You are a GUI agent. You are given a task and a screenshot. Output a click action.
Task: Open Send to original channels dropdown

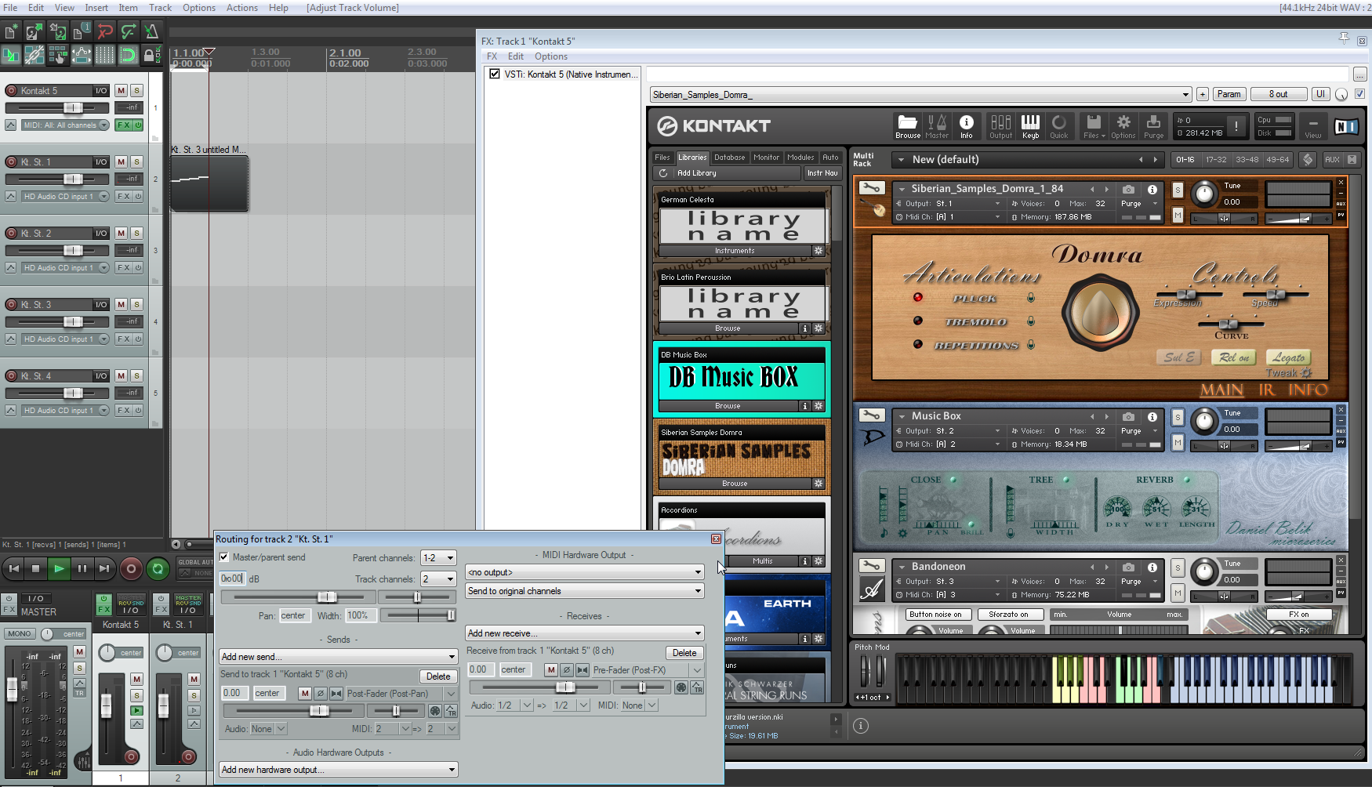click(585, 591)
